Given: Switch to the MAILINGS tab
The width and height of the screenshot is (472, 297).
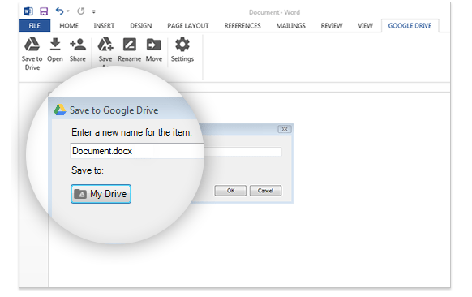Looking at the screenshot, I should pos(291,26).
